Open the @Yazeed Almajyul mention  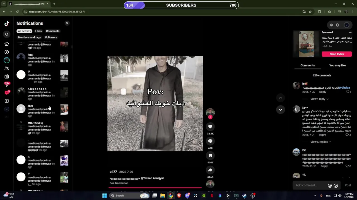pyautogui.click(x=152, y=178)
